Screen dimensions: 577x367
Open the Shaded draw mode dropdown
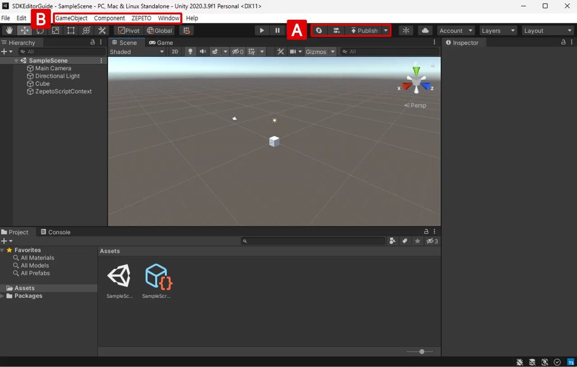tap(135, 51)
